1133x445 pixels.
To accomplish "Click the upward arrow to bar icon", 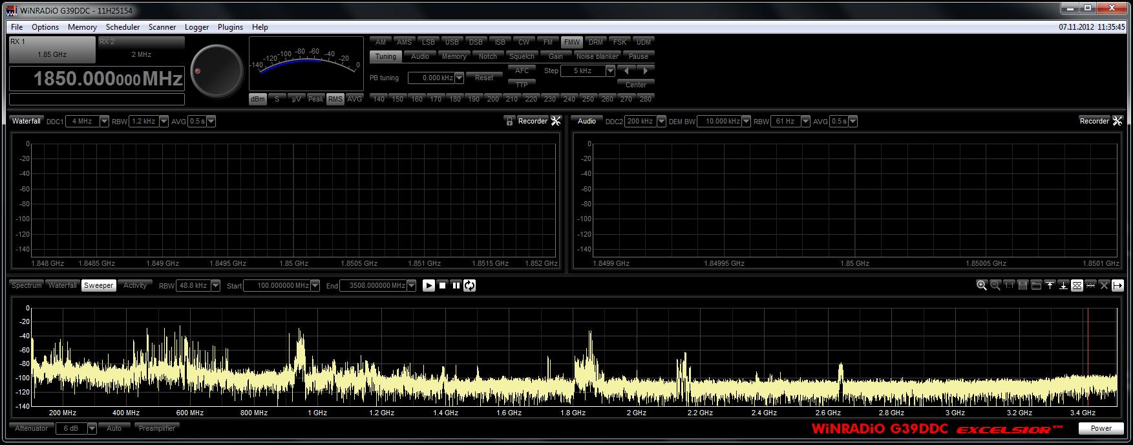I will tap(1050, 285).
